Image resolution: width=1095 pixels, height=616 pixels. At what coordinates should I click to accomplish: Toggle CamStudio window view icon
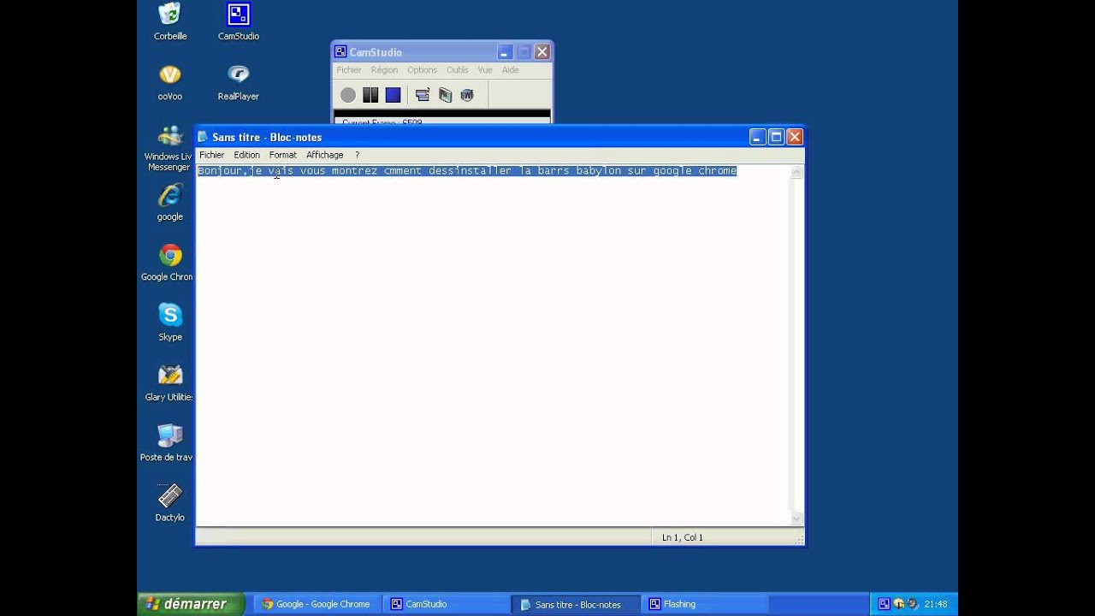coord(423,95)
